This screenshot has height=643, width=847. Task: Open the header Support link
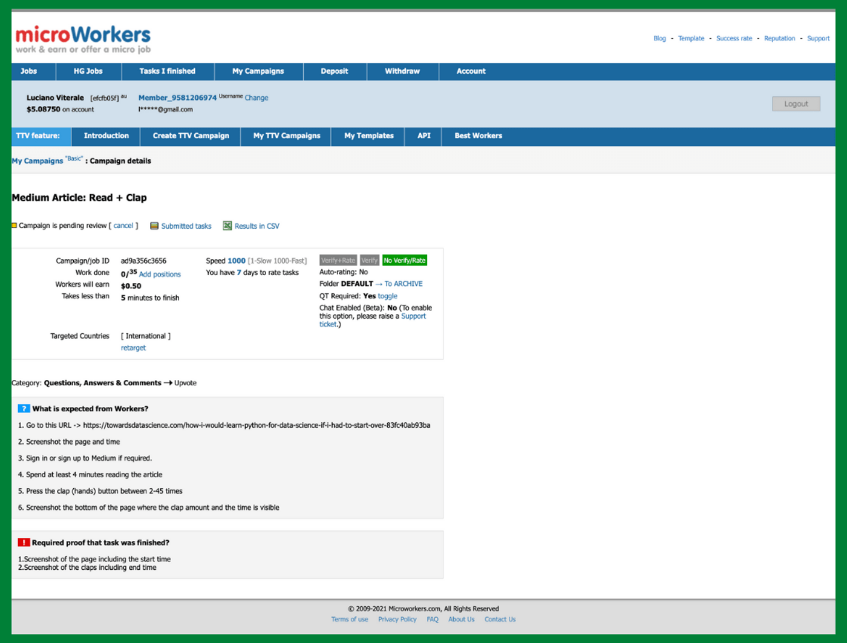pos(819,39)
